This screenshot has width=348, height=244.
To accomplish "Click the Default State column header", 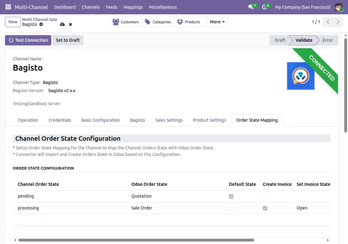I will 242,184.
